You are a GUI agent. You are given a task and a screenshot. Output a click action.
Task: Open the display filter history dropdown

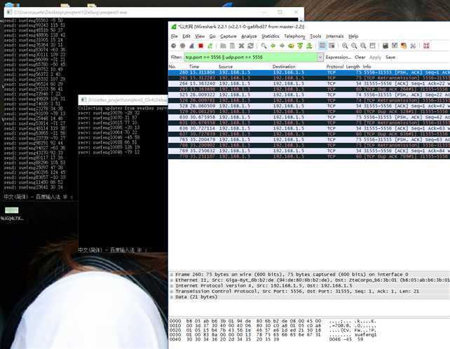[x=320, y=57]
